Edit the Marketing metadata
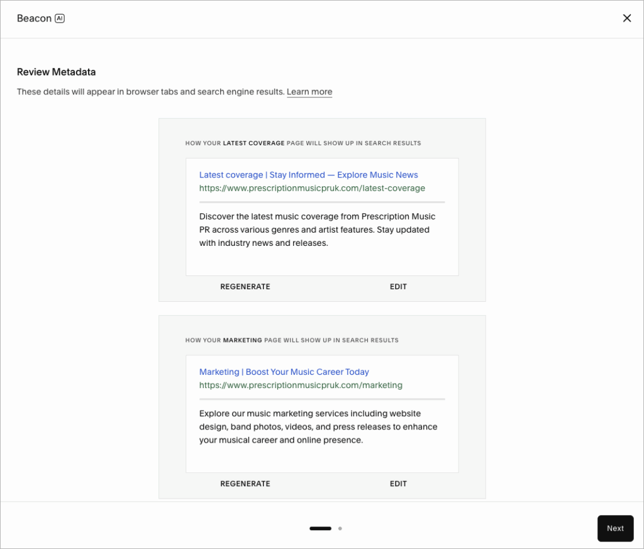 point(398,484)
